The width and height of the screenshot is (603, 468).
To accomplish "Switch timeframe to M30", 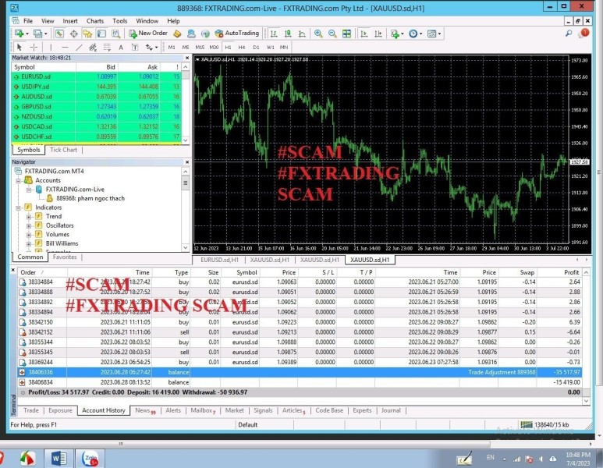I will [214, 47].
